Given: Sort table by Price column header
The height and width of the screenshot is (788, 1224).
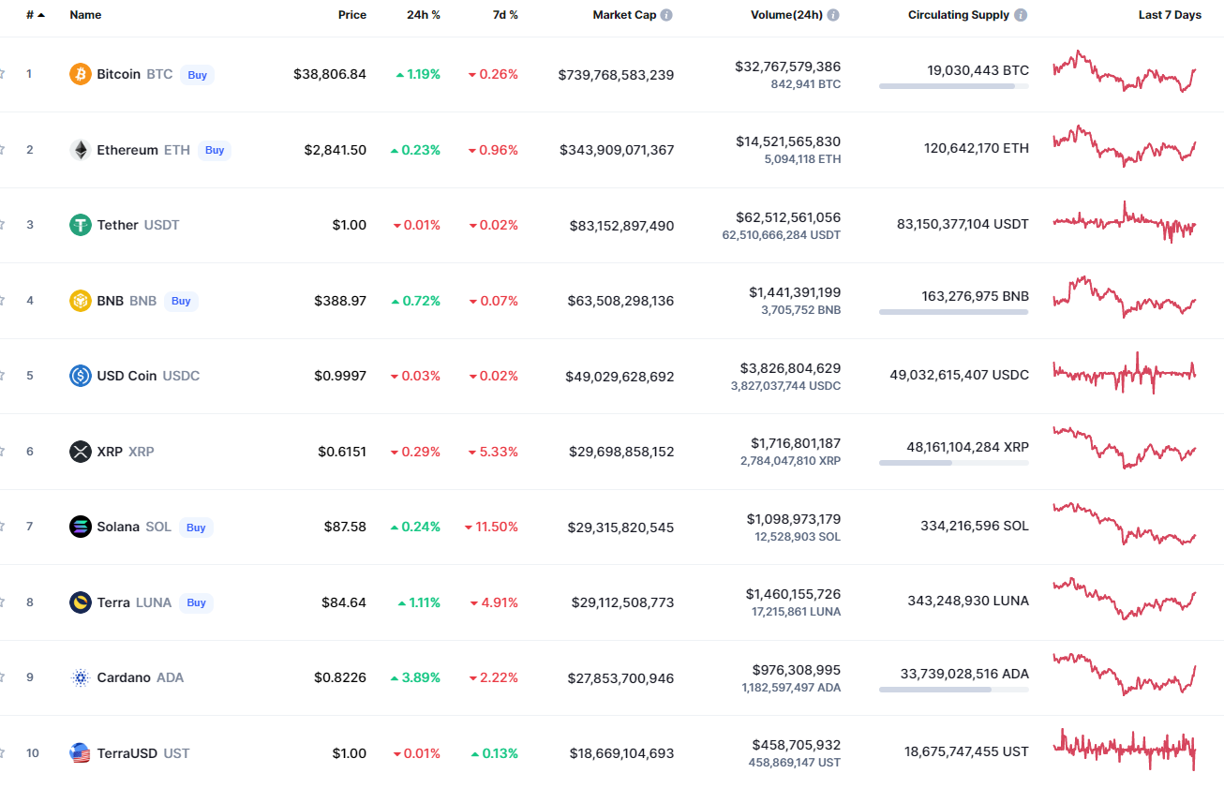Looking at the screenshot, I should pos(352,15).
